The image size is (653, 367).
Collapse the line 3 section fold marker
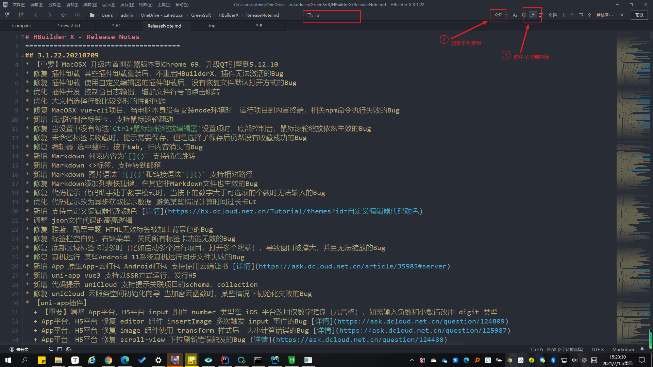[22, 55]
